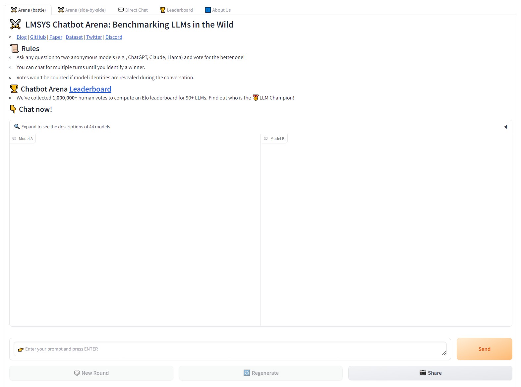Open the Direct Chat tab

click(x=133, y=10)
